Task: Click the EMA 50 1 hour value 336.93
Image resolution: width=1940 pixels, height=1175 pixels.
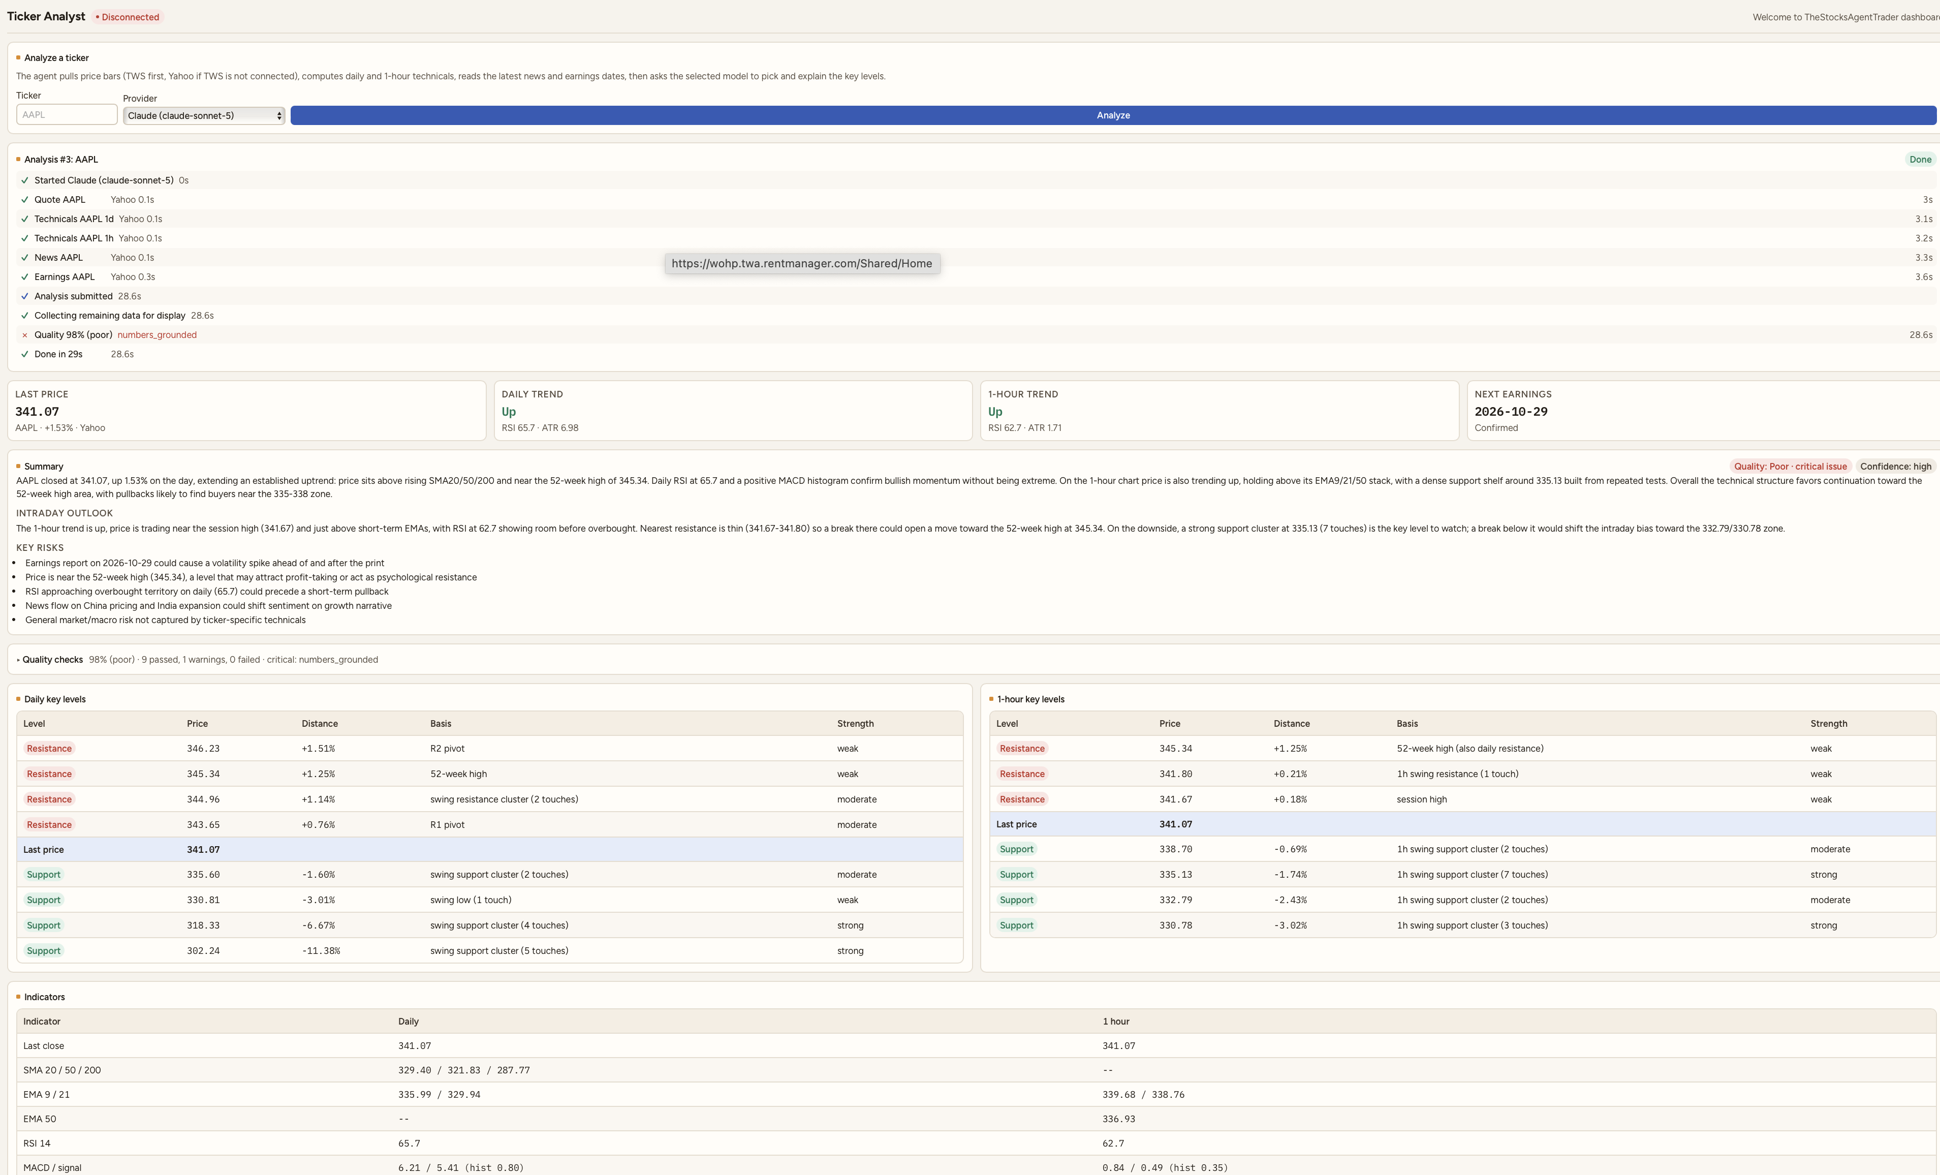Action: (x=1119, y=1119)
